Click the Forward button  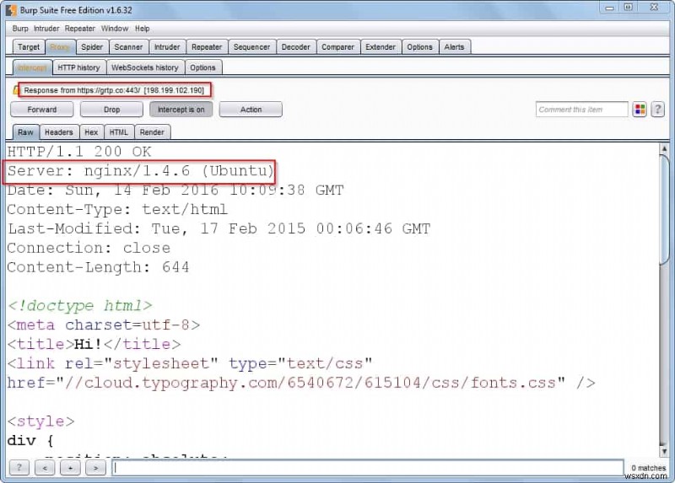click(x=41, y=110)
